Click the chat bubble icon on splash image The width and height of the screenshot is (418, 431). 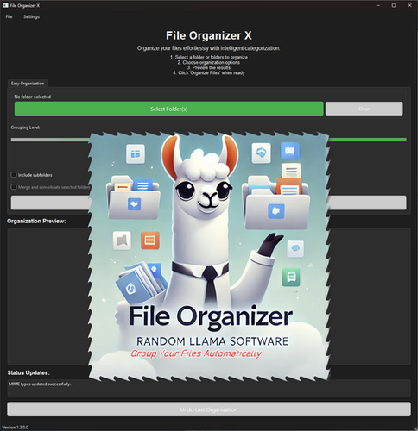[x=295, y=248]
